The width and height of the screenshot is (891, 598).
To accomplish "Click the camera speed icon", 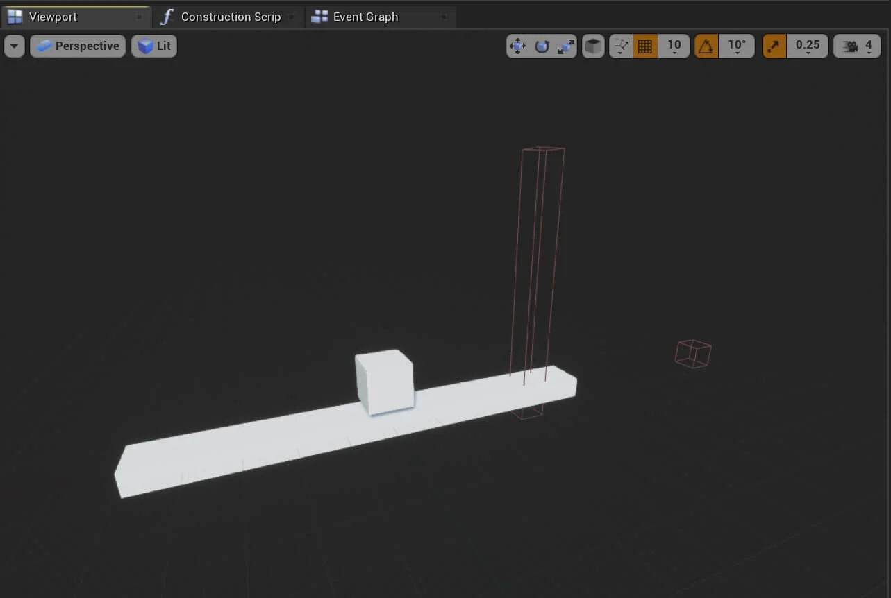I will pyautogui.click(x=849, y=46).
